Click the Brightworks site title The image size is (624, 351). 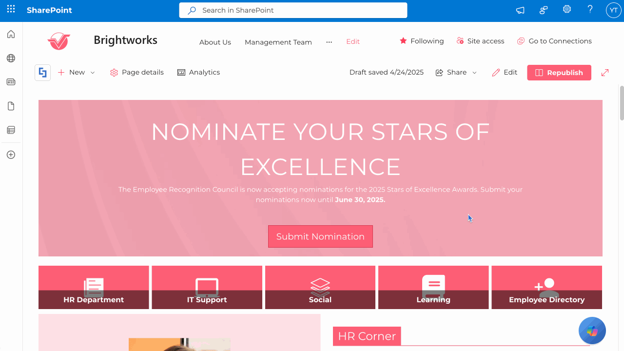click(x=125, y=40)
